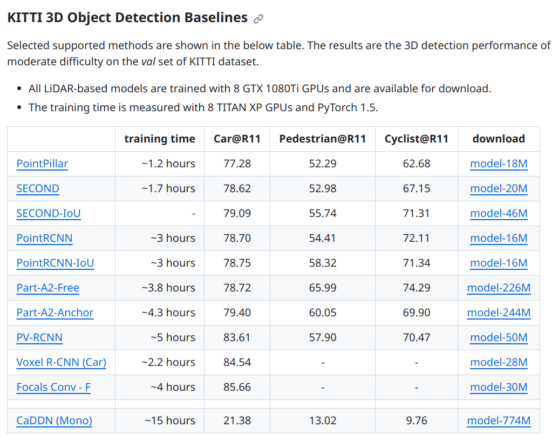Image resolution: width=558 pixels, height=448 pixels.
Task: Download the model-46M checkpoint
Action: (x=499, y=213)
